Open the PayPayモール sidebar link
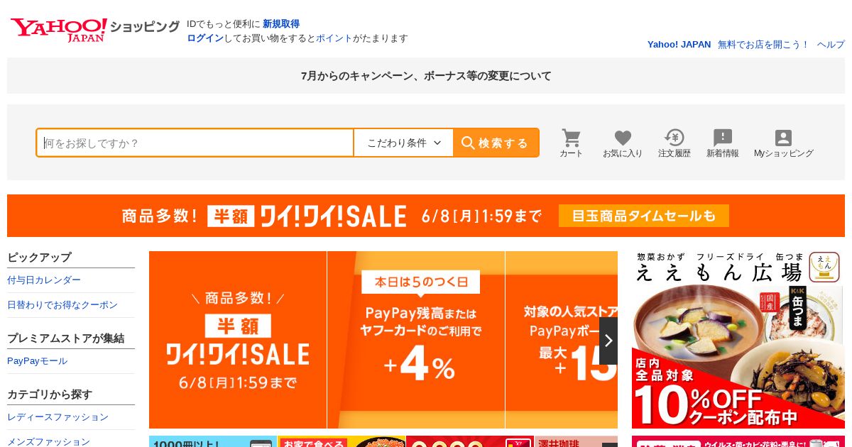 37,361
